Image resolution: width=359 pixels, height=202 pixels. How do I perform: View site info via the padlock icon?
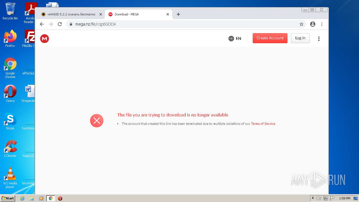(71, 24)
